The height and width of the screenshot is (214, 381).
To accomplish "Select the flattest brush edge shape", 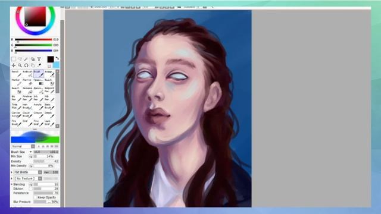I will point(56,146).
